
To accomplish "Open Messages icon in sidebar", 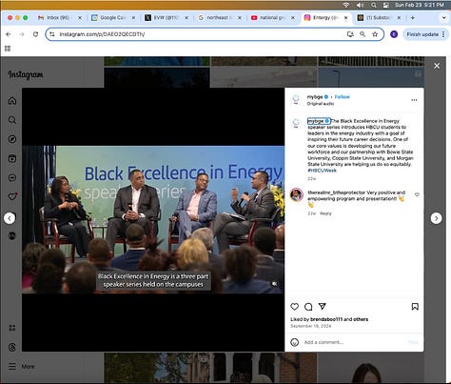I will 12,177.
